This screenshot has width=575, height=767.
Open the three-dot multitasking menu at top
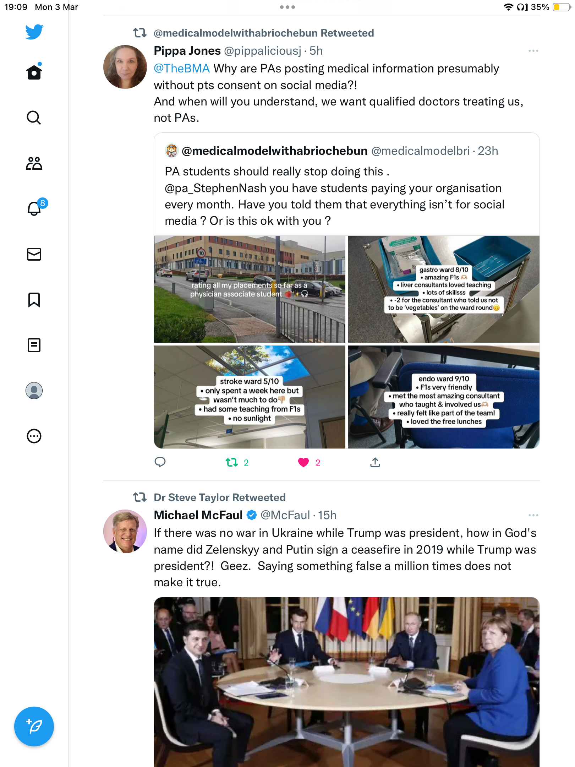[x=287, y=7]
